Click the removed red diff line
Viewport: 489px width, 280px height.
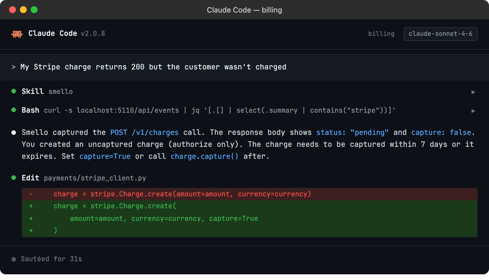pos(250,194)
